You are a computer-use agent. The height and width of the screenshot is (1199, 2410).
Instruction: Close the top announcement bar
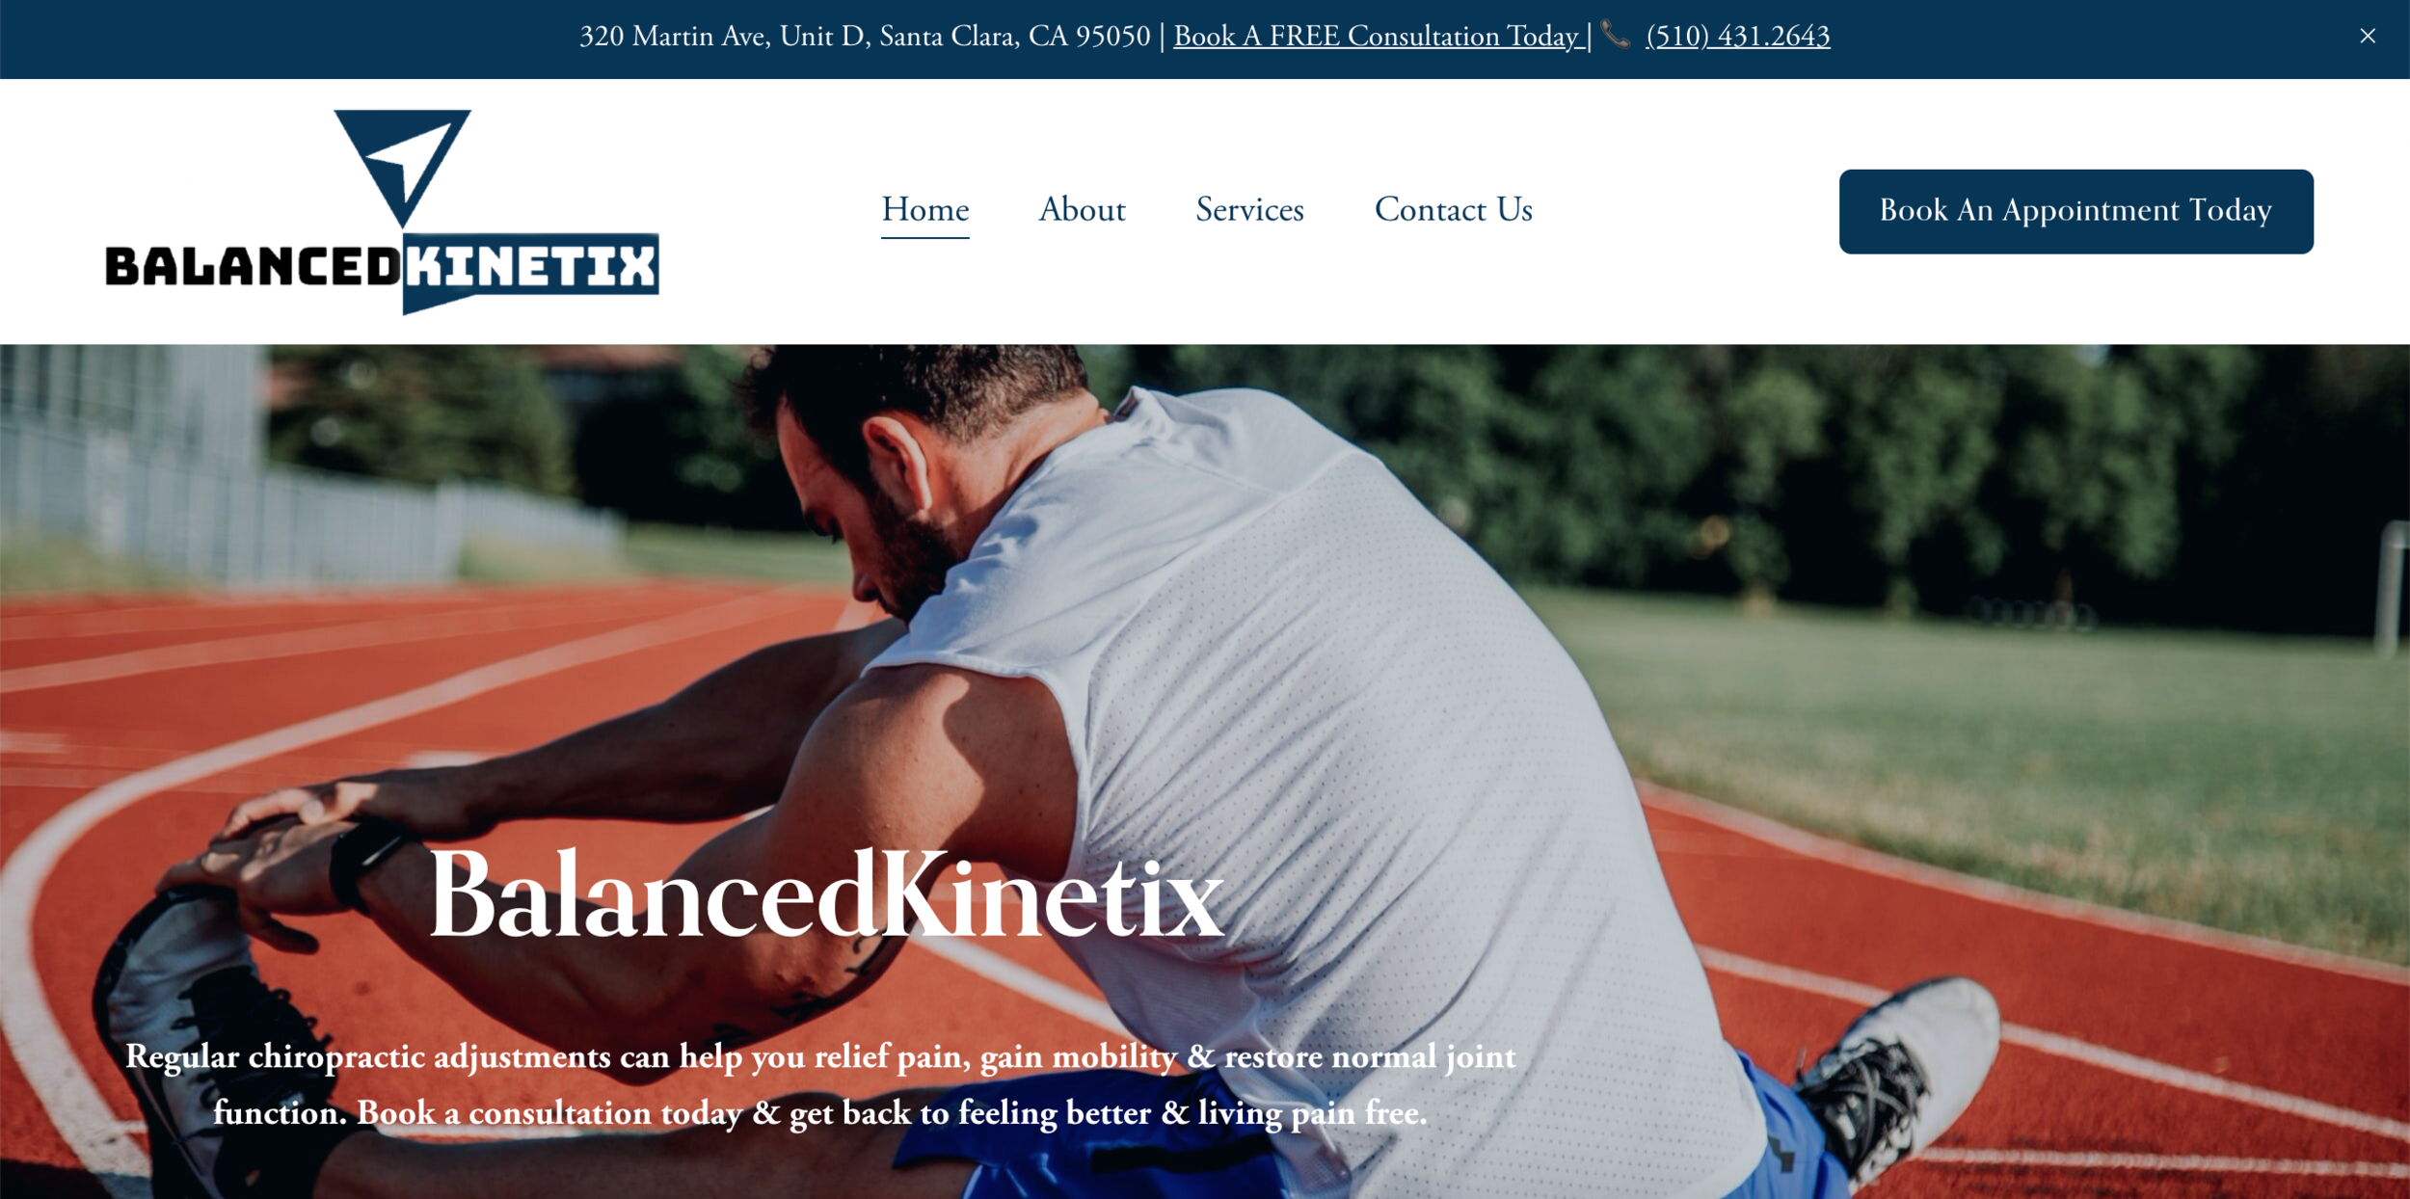pos(2368,36)
